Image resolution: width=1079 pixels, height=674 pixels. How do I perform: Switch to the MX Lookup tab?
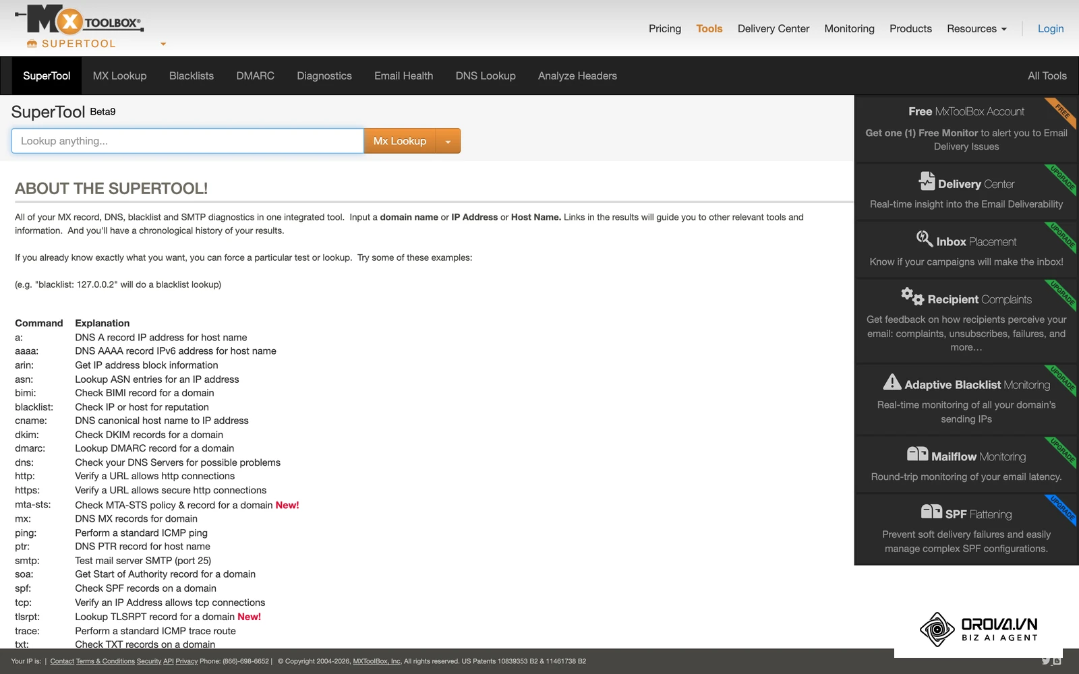tap(120, 75)
